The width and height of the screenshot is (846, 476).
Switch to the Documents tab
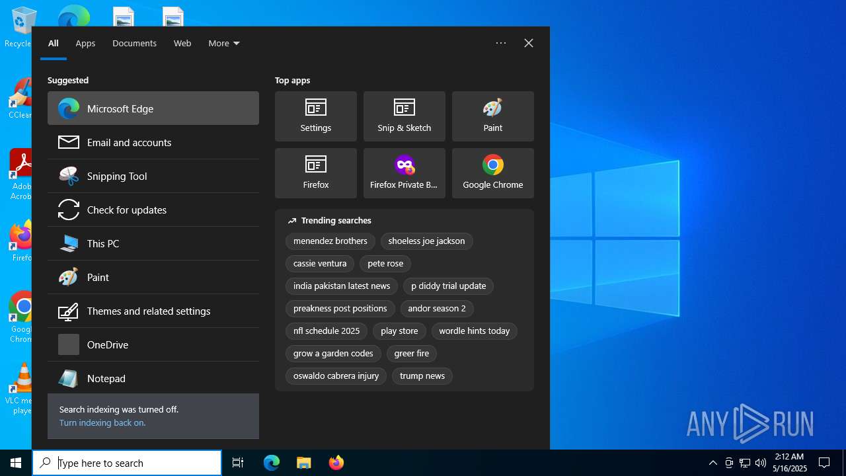(x=134, y=43)
